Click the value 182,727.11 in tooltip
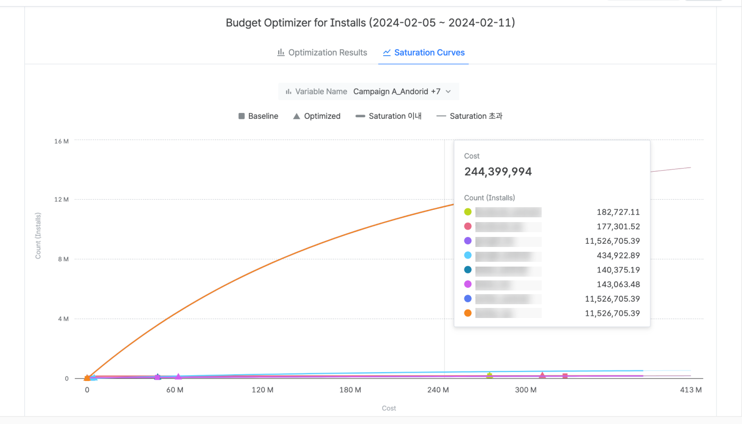 (x=618, y=212)
